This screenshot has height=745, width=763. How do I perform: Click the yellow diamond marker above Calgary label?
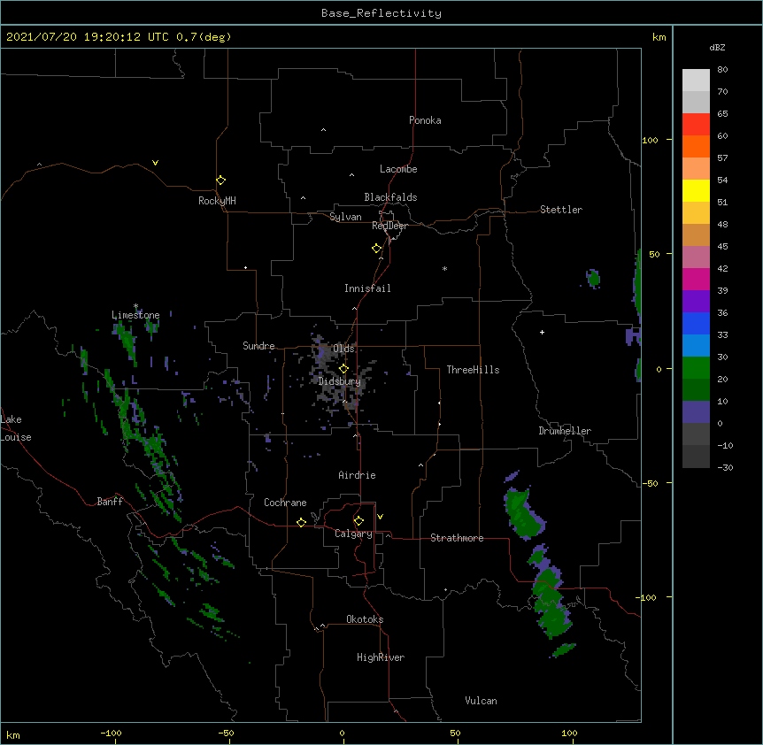358,521
